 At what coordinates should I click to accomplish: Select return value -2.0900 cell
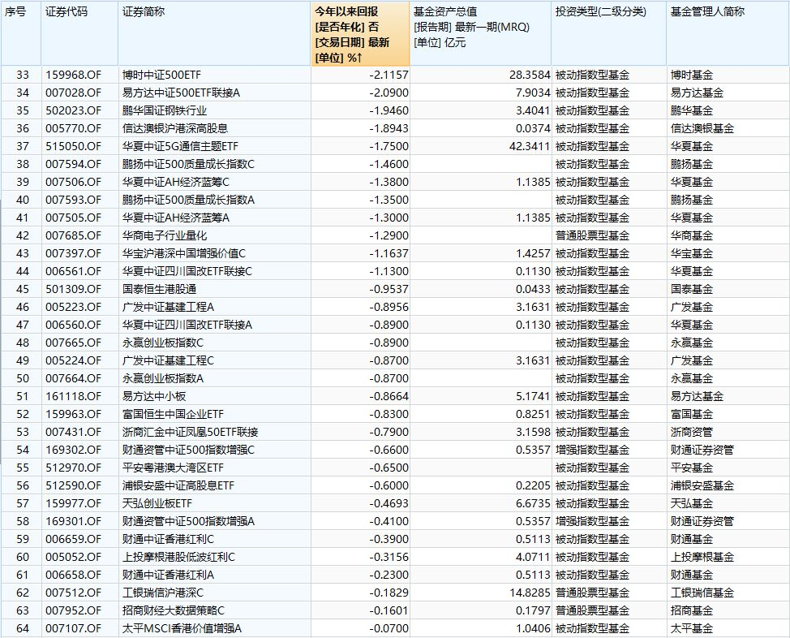point(360,93)
